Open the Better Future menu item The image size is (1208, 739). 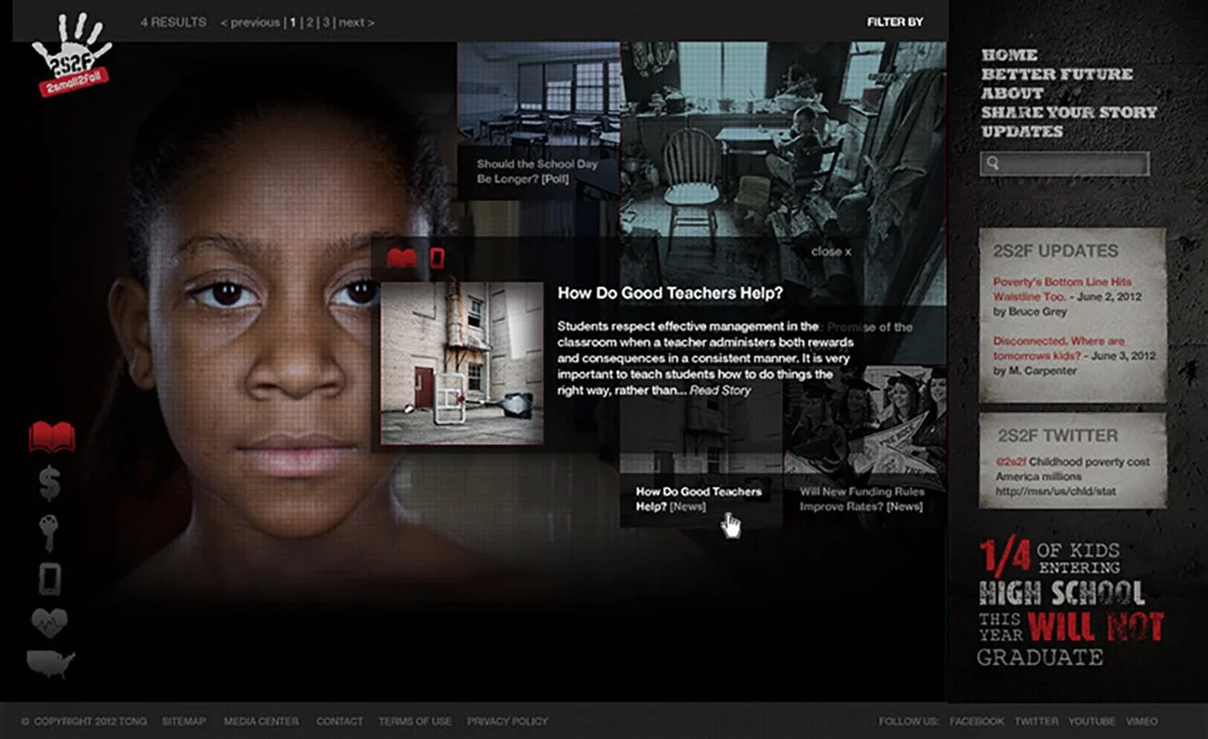tap(1056, 74)
